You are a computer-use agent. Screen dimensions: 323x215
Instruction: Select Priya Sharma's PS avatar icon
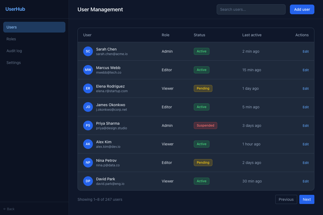[x=88, y=126]
